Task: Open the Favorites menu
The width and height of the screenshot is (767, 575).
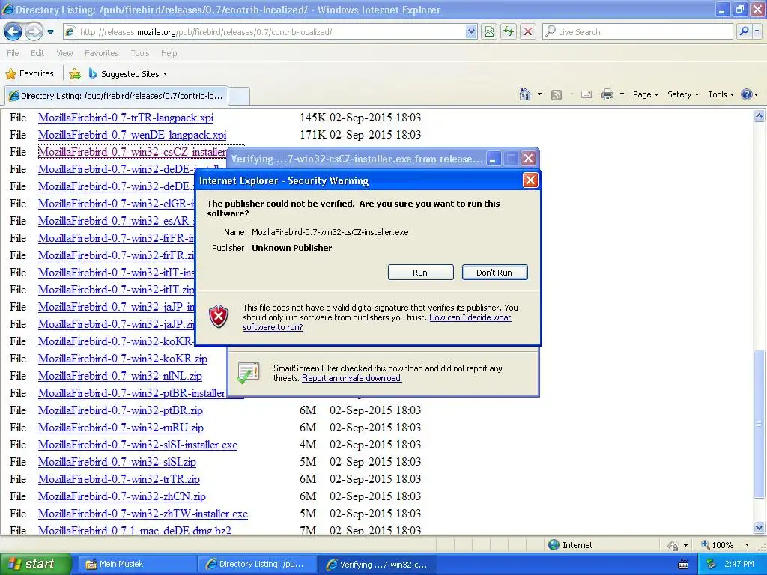Action: [101, 53]
